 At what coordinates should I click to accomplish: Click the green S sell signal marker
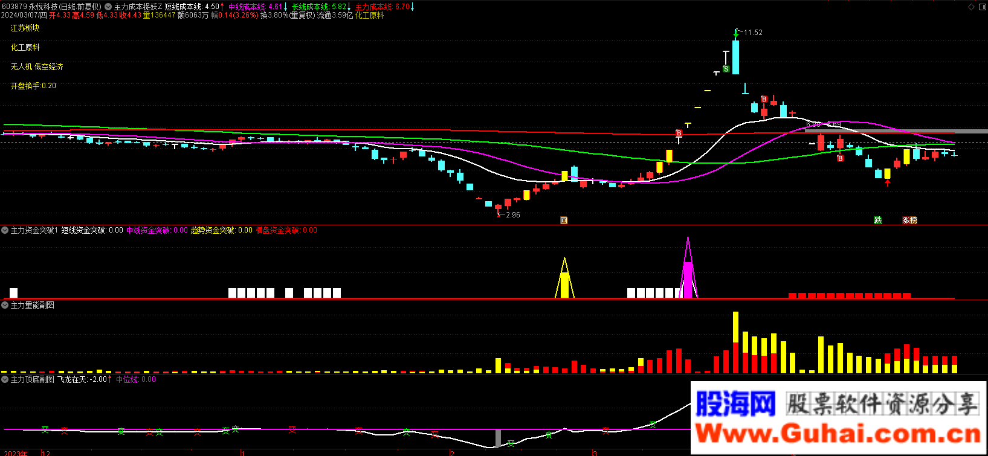pos(726,69)
